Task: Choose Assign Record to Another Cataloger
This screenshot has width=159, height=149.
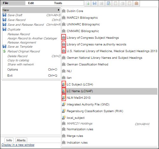Action: (32, 38)
